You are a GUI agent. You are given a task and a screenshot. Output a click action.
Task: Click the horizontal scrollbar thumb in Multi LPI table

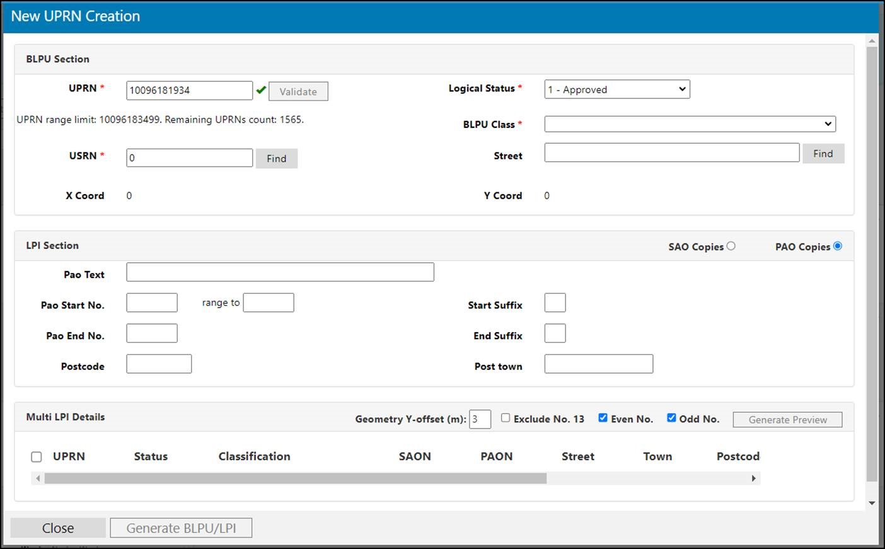tap(296, 478)
